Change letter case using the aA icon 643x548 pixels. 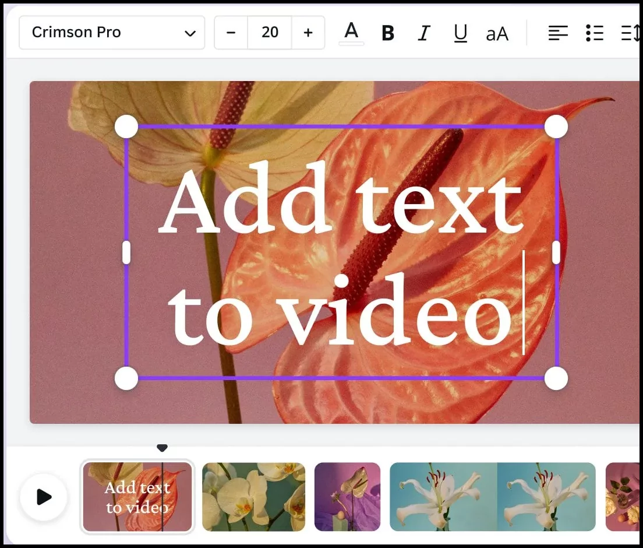click(x=497, y=33)
